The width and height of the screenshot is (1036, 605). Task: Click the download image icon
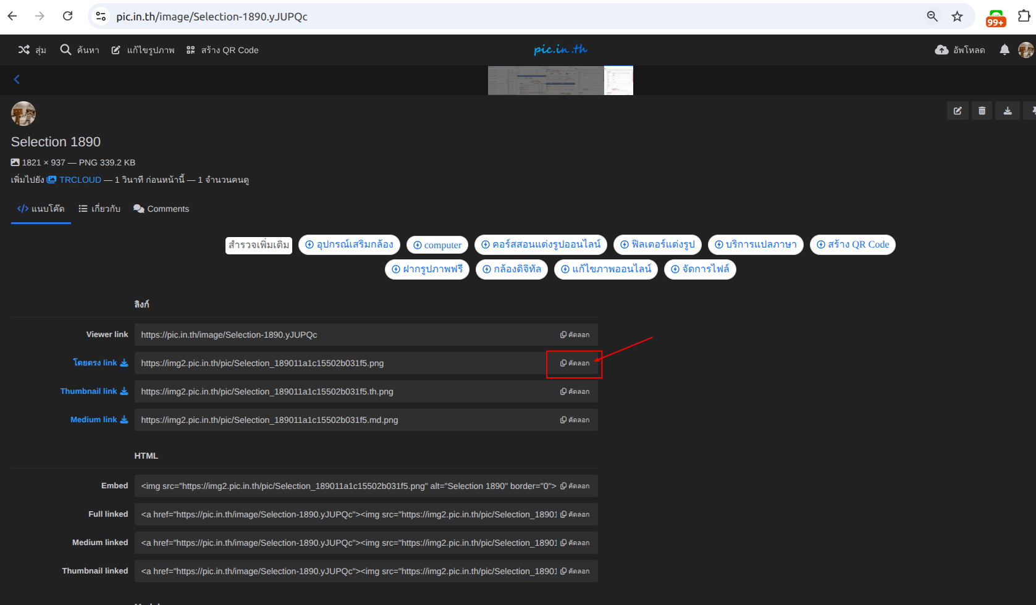coord(1008,111)
